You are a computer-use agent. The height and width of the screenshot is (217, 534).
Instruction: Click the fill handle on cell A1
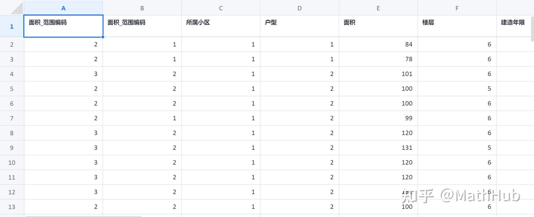103,37
